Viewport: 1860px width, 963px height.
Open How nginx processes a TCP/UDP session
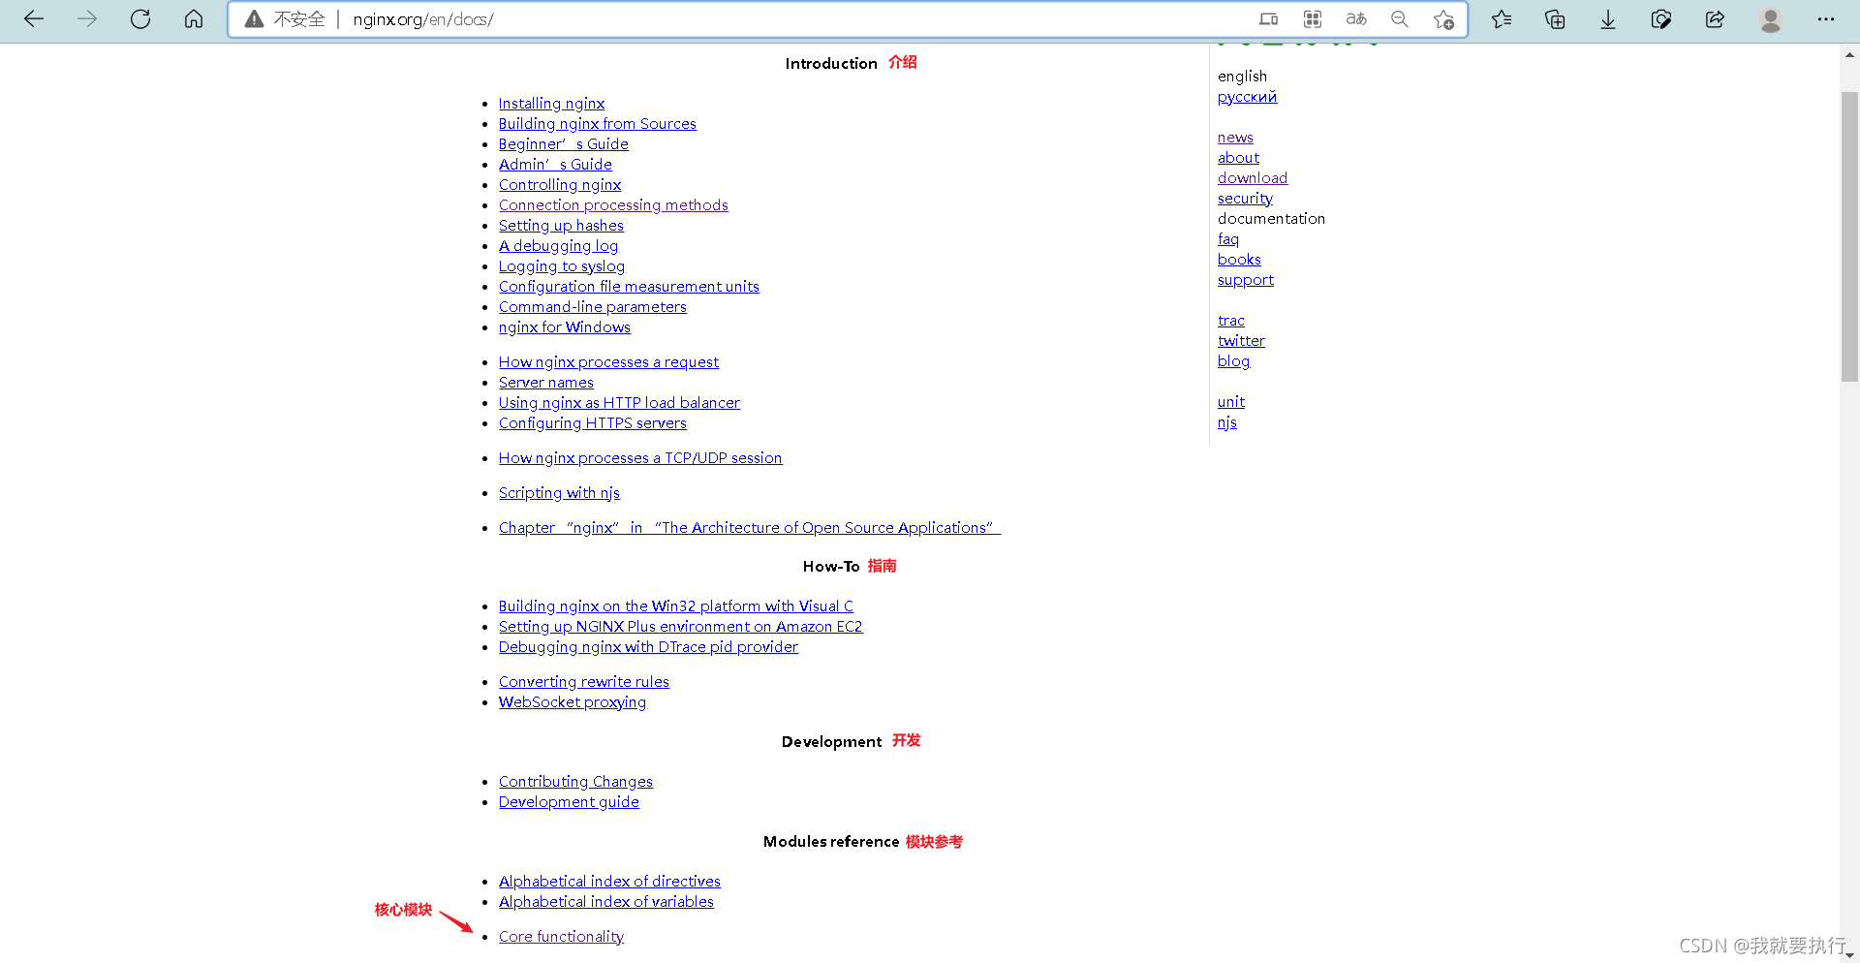tap(640, 458)
